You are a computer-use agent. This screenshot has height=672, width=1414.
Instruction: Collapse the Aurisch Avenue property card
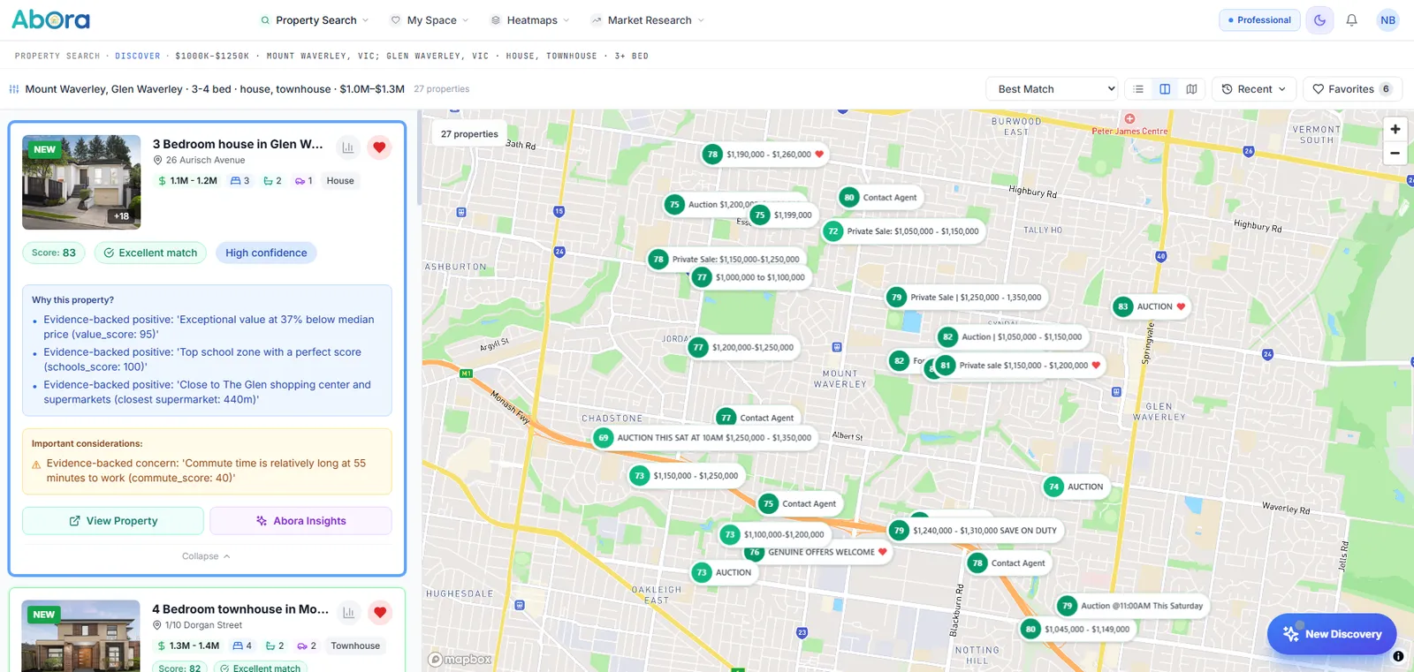point(206,556)
